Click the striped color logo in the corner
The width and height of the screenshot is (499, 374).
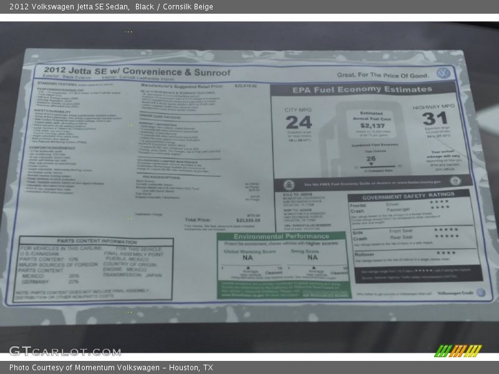click(458, 350)
